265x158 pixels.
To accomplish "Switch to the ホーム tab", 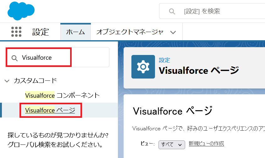I will coord(75,32).
